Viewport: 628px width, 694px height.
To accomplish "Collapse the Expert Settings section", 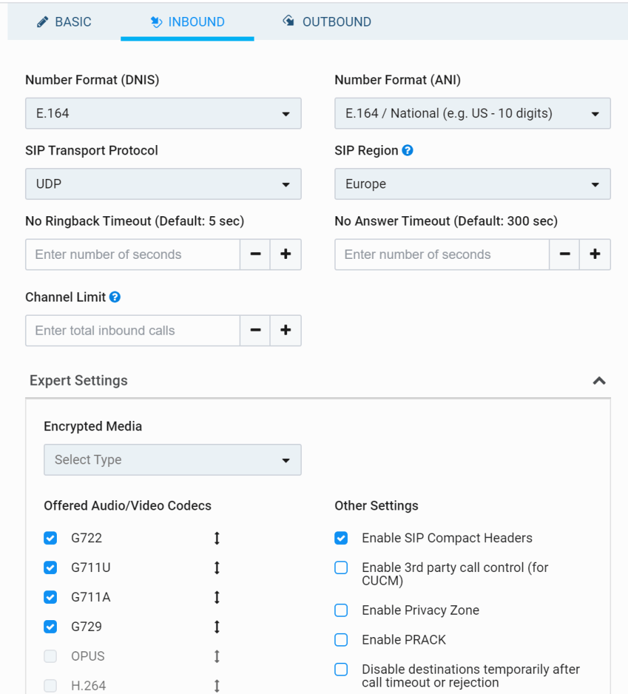I will (599, 381).
